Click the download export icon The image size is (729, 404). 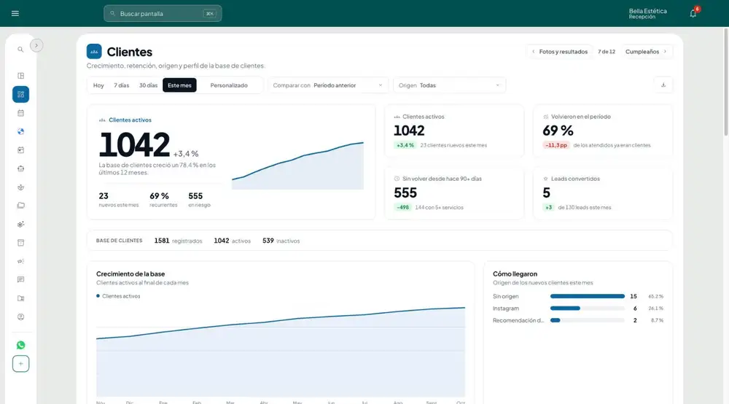click(x=663, y=85)
